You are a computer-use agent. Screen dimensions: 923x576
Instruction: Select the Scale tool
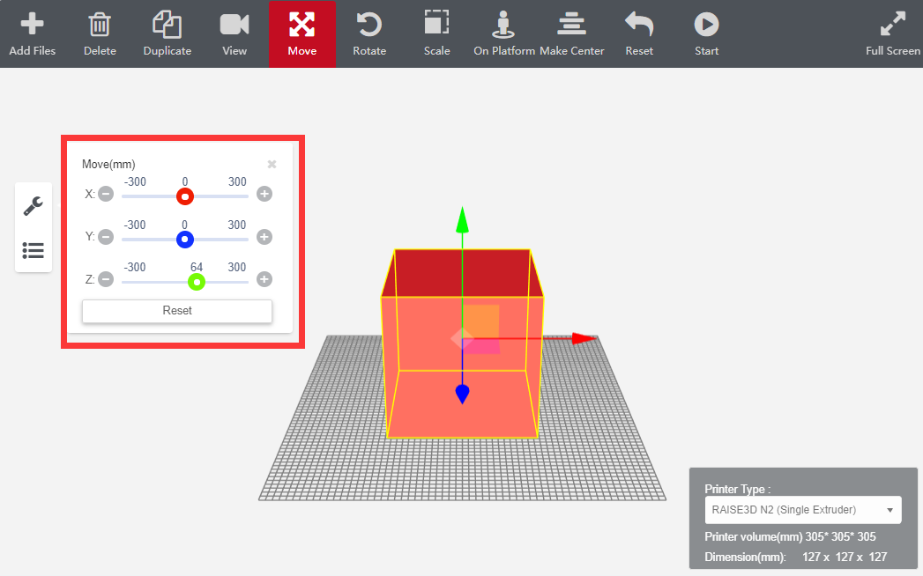(x=436, y=24)
